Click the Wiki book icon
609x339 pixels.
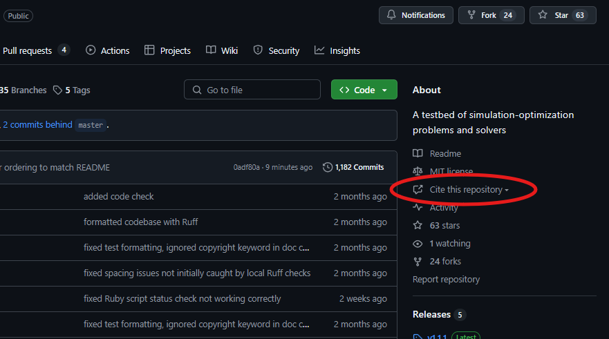tap(211, 50)
